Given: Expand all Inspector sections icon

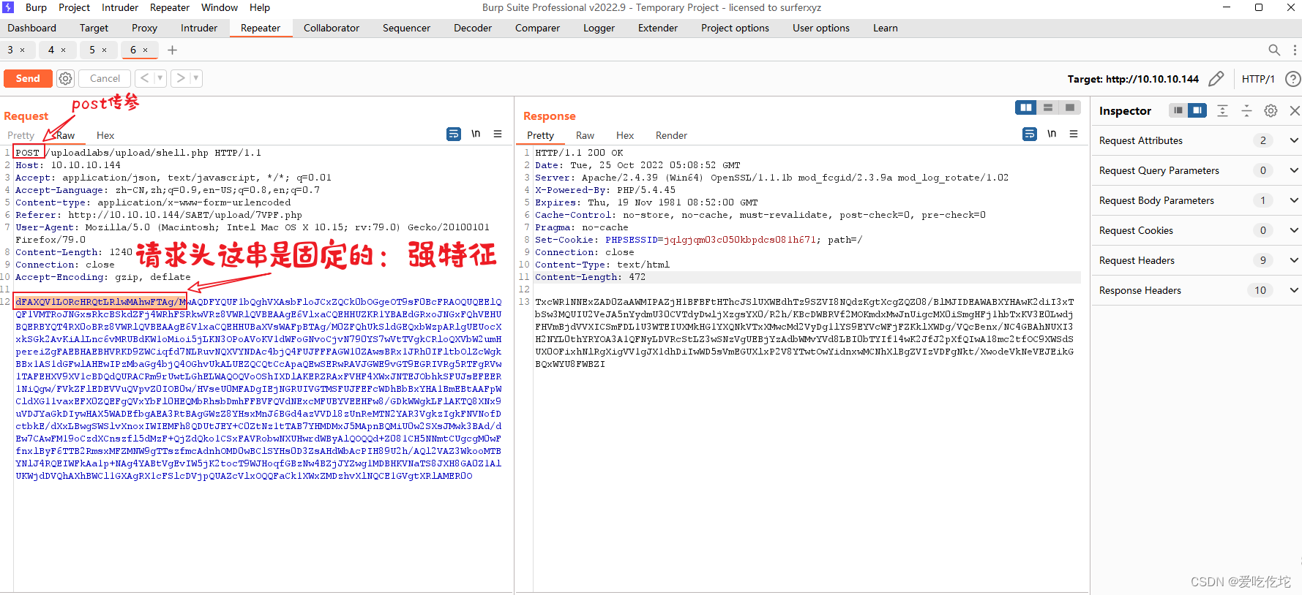Looking at the screenshot, I should tap(1222, 110).
